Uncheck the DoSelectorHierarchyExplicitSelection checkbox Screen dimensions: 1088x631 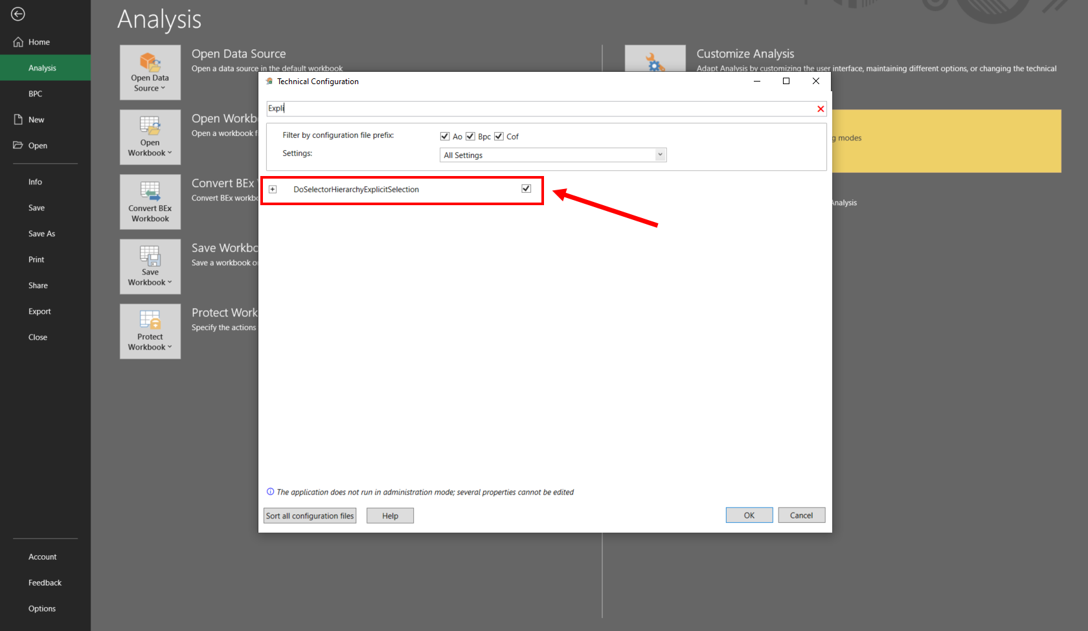coord(526,188)
